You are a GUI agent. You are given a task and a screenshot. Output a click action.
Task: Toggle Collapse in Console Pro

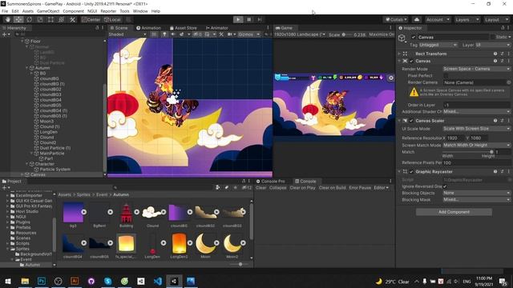point(278,188)
